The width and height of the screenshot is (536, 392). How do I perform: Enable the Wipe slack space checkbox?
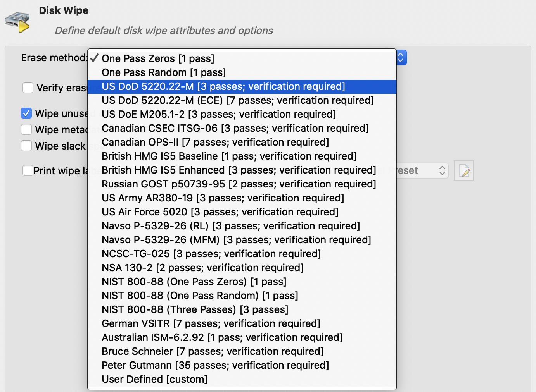click(26, 146)
